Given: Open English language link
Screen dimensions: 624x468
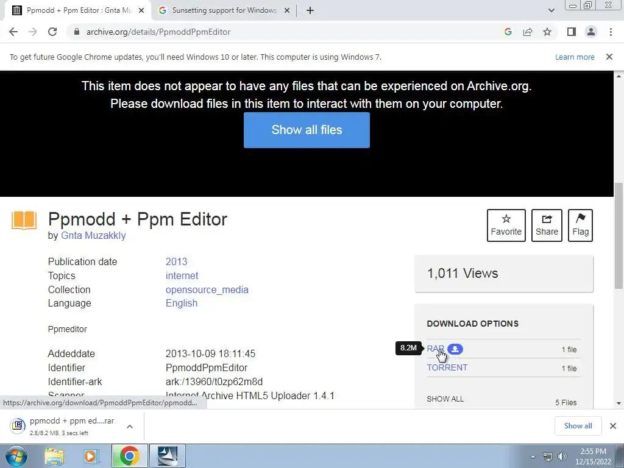Looking at the screenshot, I should tap(182, 303).
